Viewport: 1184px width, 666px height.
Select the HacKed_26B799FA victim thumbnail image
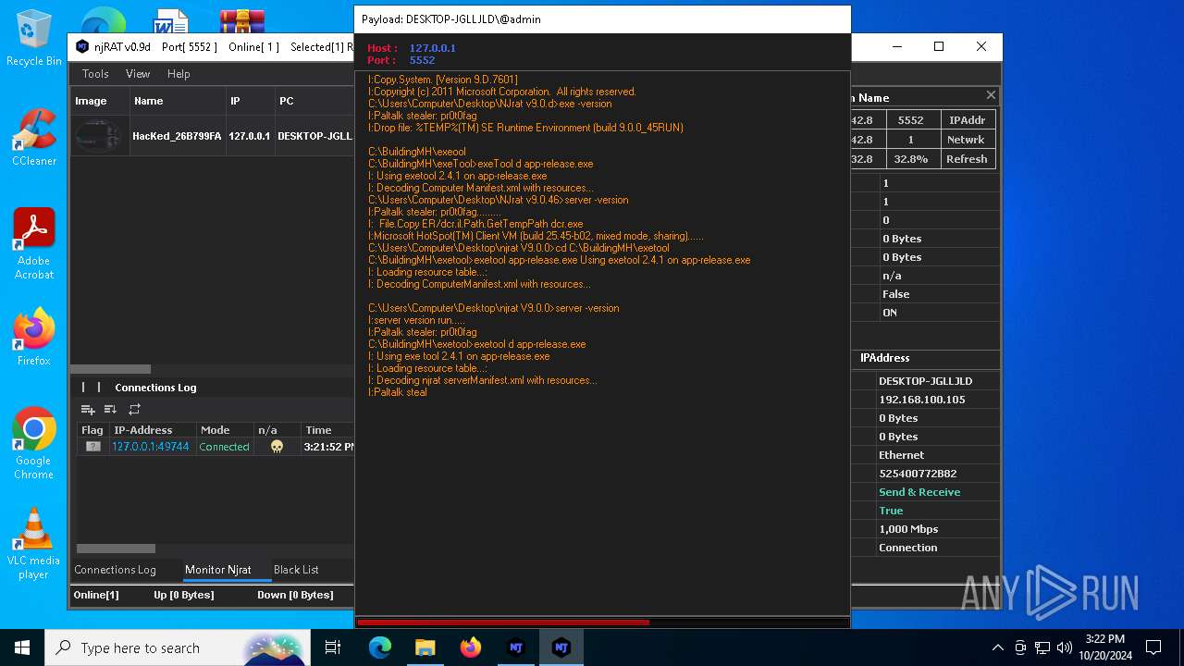pyautogui.click(x=99, y=136)
